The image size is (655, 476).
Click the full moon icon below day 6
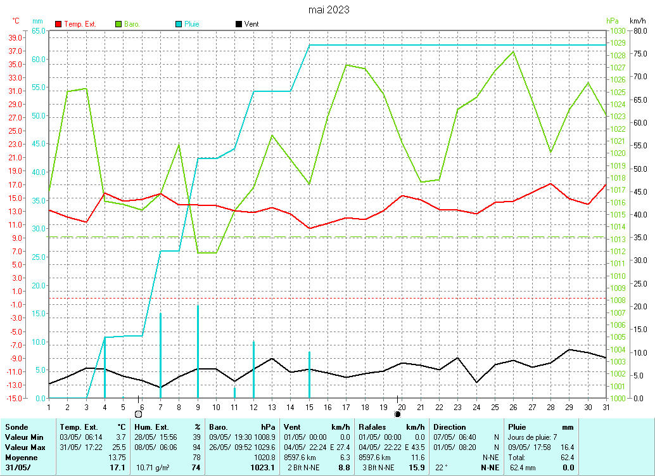139,414
